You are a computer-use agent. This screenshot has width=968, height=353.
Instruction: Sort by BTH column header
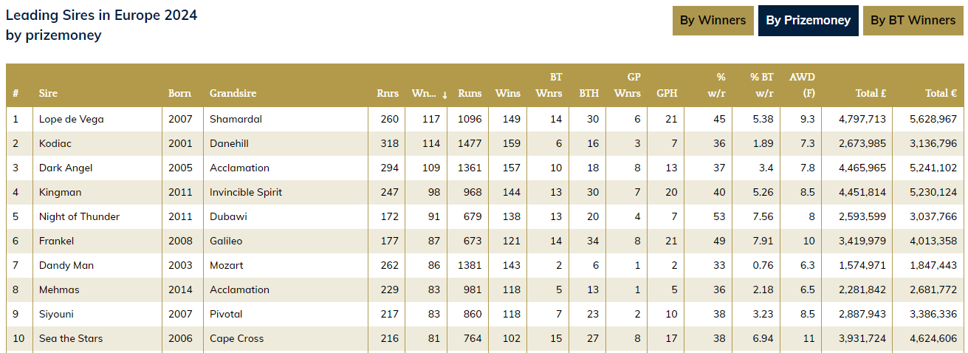tap(588, 94)
